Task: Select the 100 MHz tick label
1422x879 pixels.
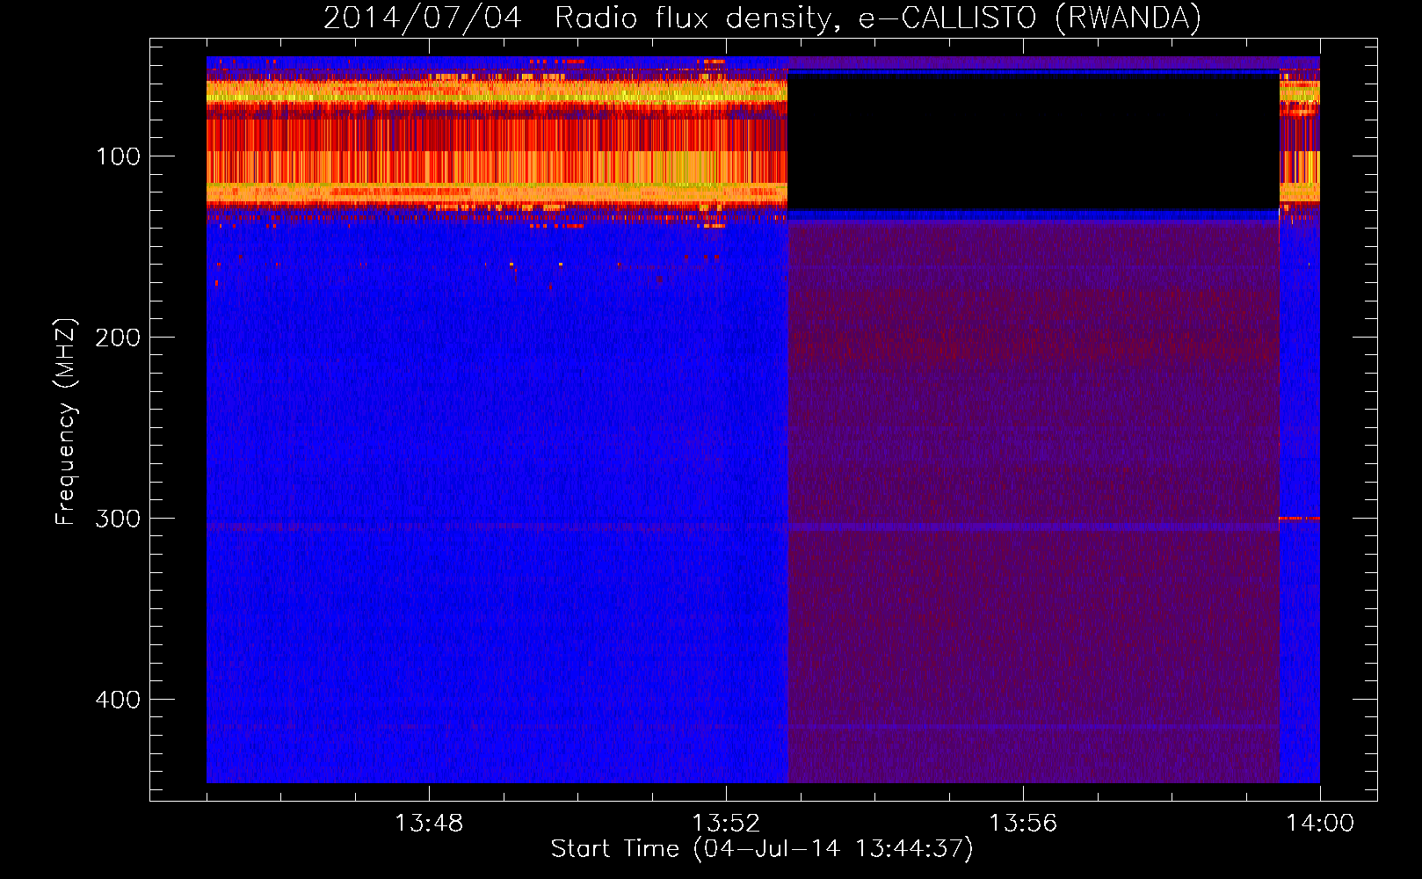Action: click(119, 156)
